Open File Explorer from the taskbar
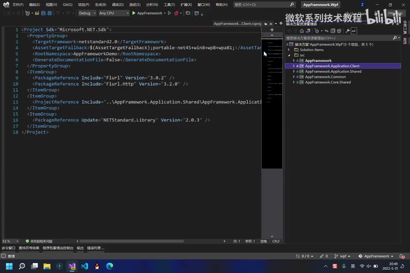The image size is (410, 273). point(47,266)
